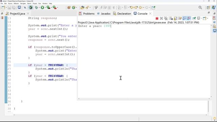Image resolution: width=217 pixels, height=122 pixels.
Task: Open the Run menu
Action: (x=40, y=3)
